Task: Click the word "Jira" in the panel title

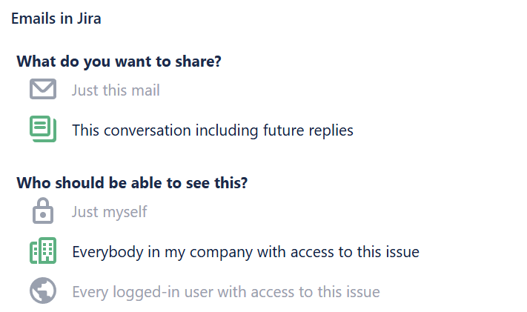Action: point(88,19)
